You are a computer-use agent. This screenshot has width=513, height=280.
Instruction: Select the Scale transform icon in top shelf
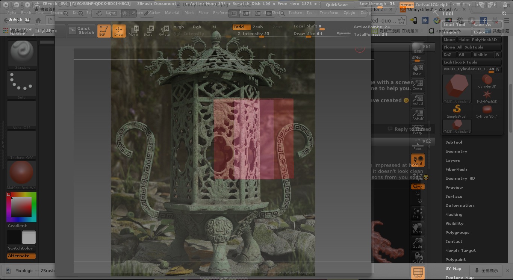pos(148,31)
